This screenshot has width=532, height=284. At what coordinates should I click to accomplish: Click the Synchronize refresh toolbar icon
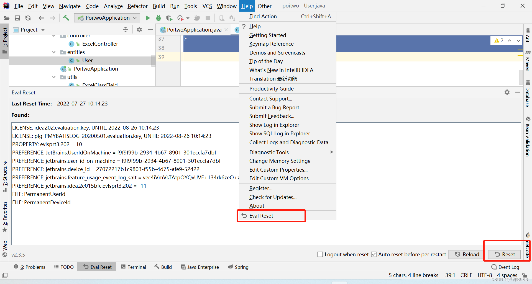click(28, 18)
